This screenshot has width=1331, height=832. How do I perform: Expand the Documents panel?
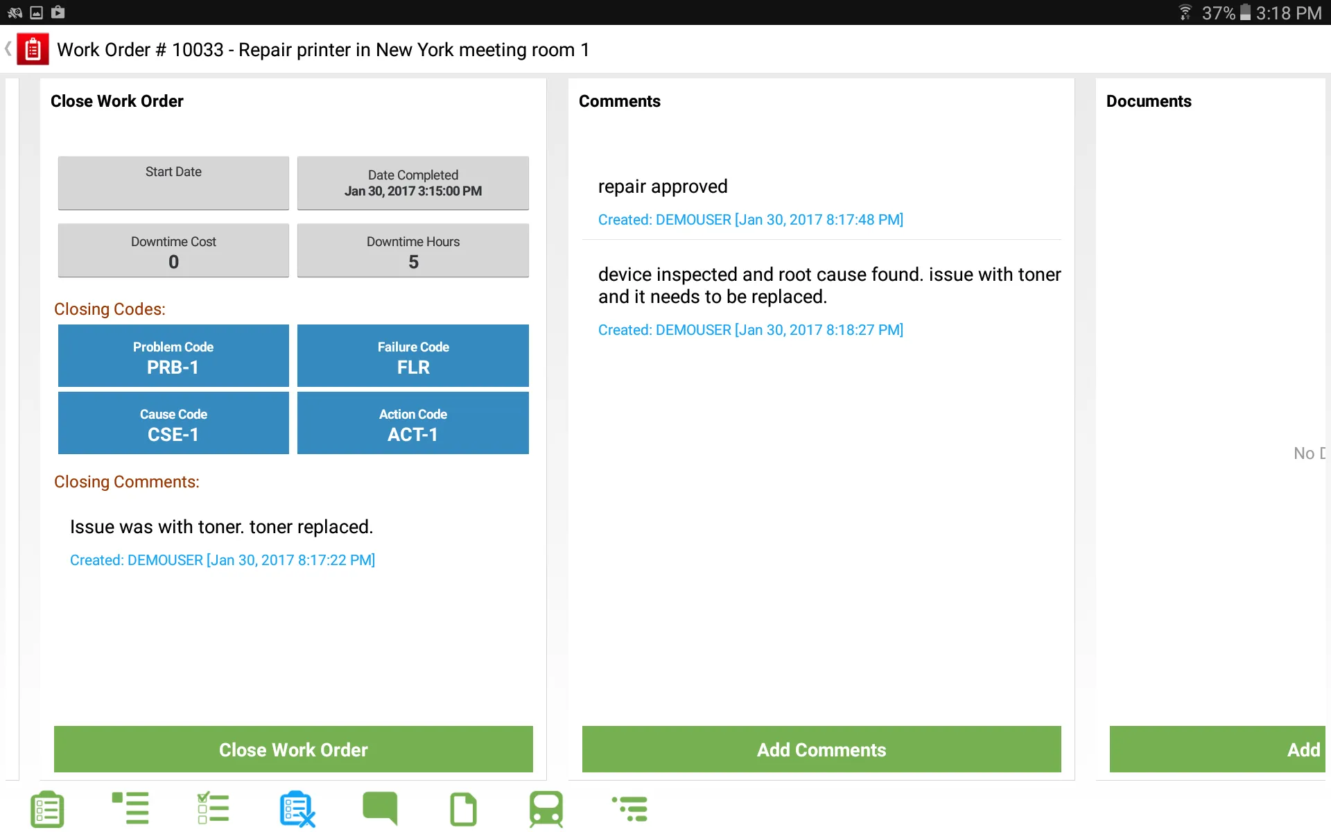tap(1149, 100)
